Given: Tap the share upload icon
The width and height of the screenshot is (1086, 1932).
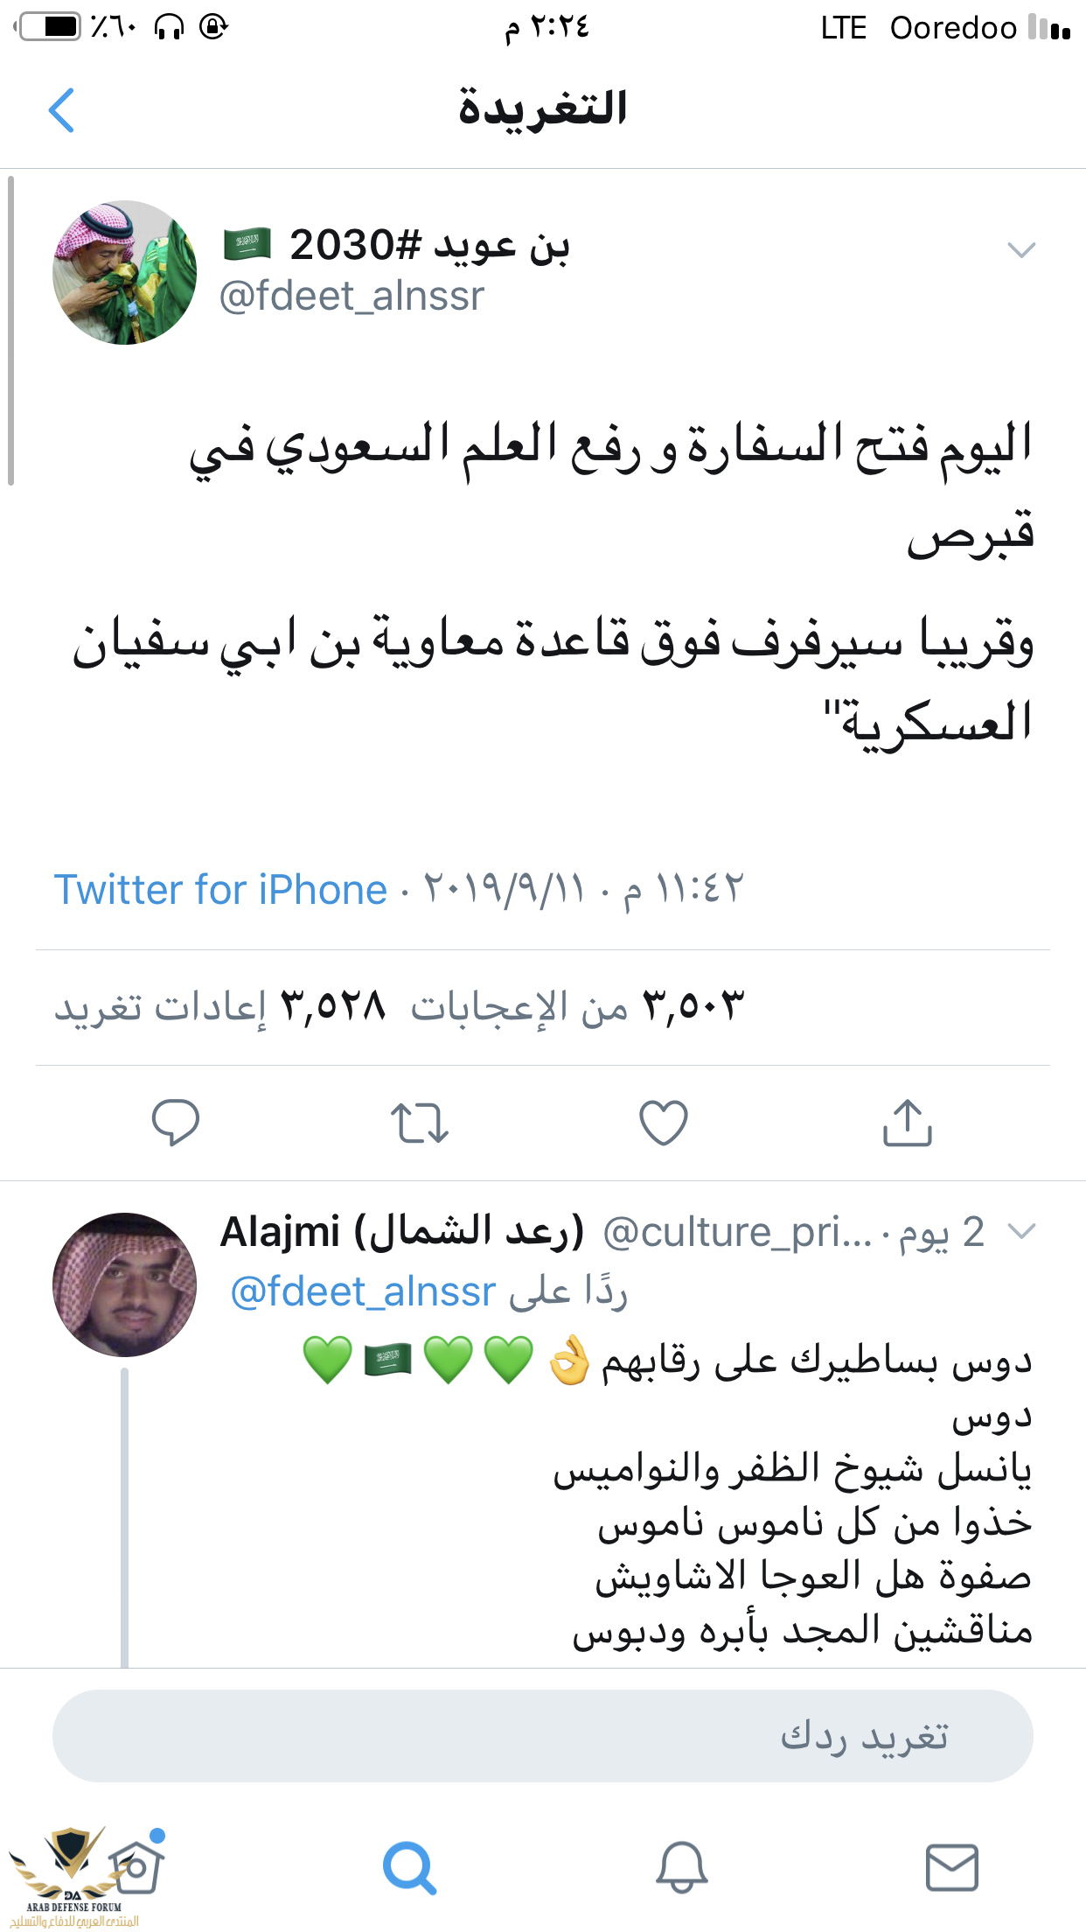Looking at the screenshot, I should [x=907, y=1122].
